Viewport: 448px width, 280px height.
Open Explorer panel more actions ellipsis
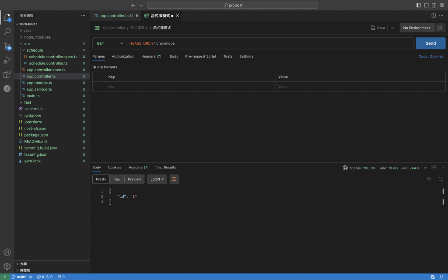point(83,15)
